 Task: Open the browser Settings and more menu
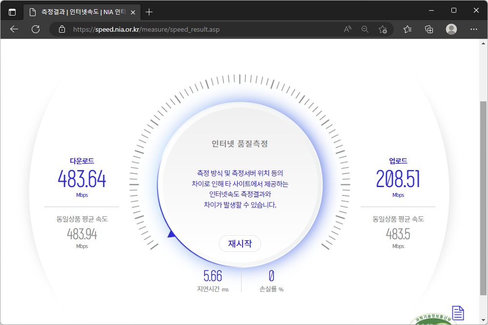tap(474, 29)
